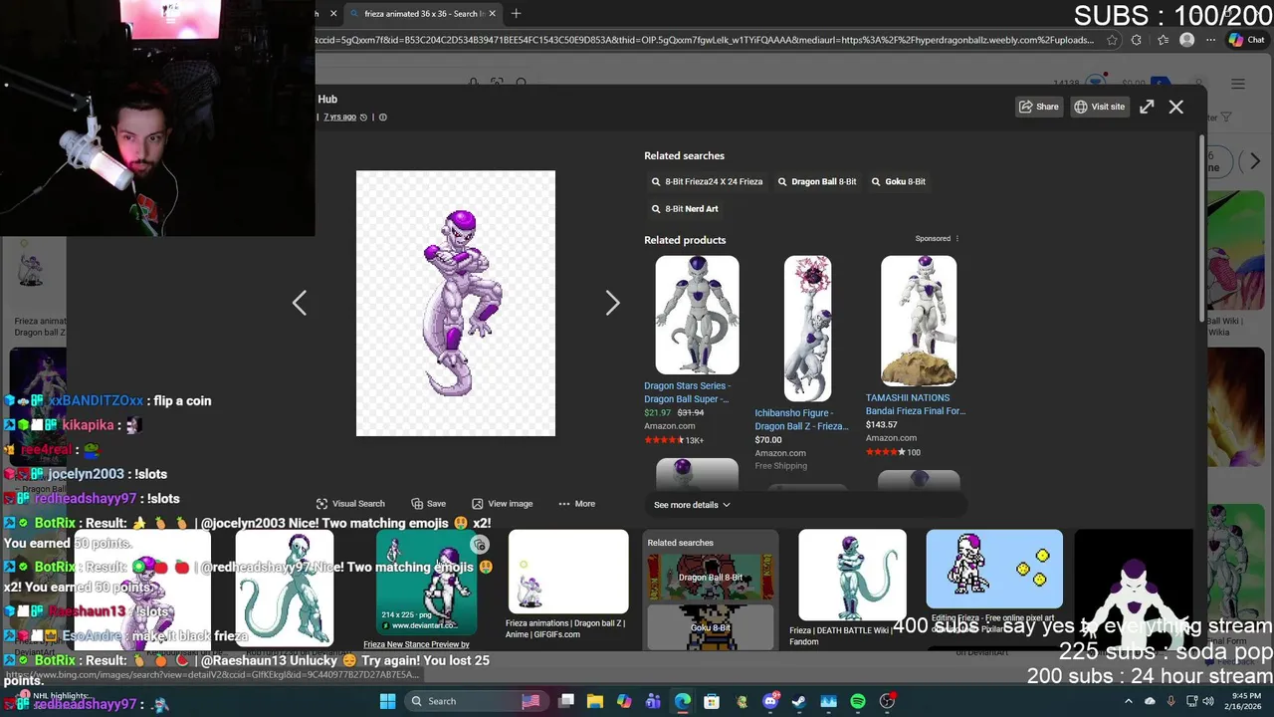
Task: Open File Explorer from the taskbar
Action: point(595,701)
